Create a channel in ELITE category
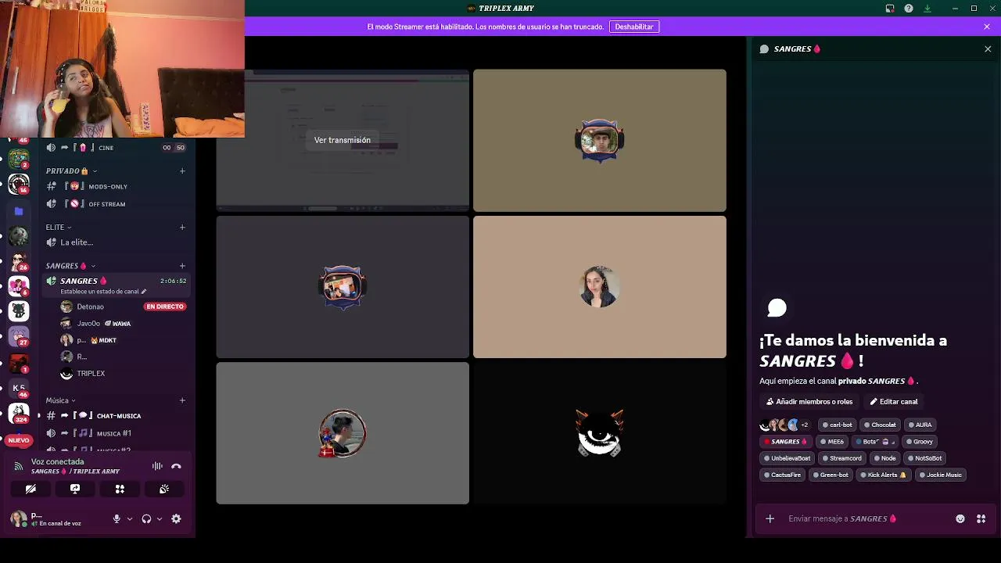This screenshot has width=1001, height=563. 182,228
